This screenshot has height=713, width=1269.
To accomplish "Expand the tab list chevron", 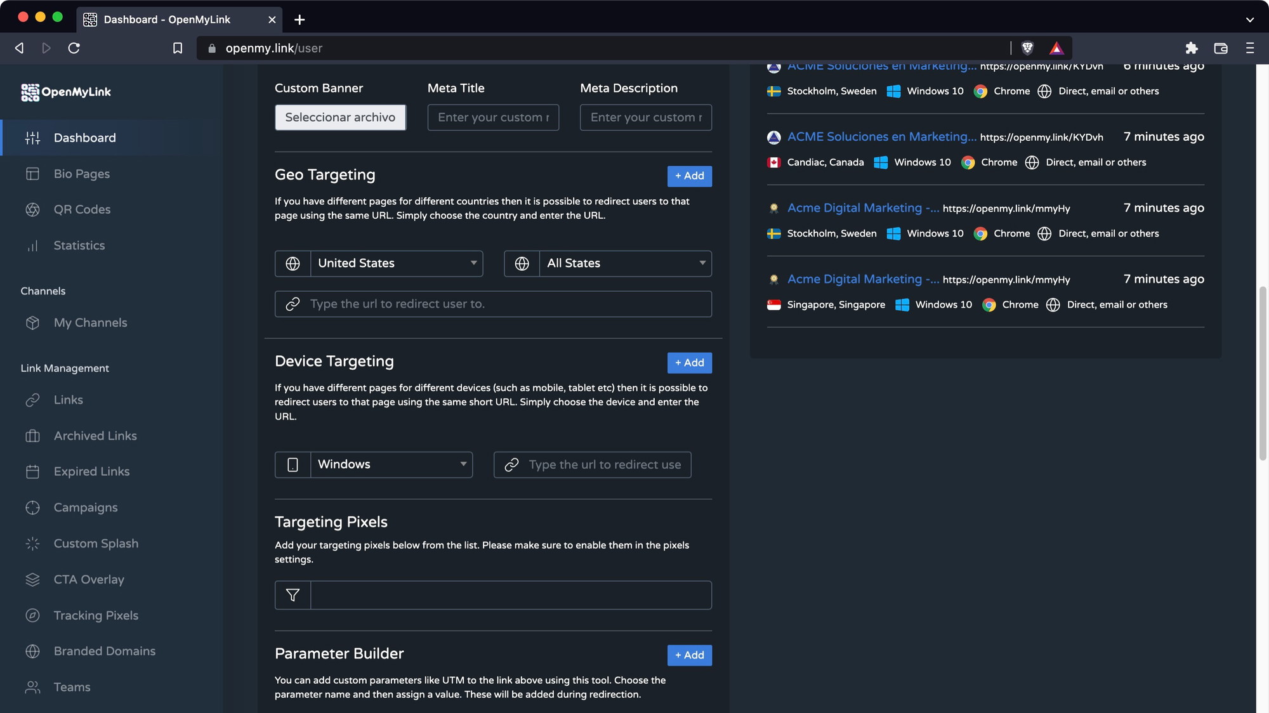I will [x=1249, y=20].
